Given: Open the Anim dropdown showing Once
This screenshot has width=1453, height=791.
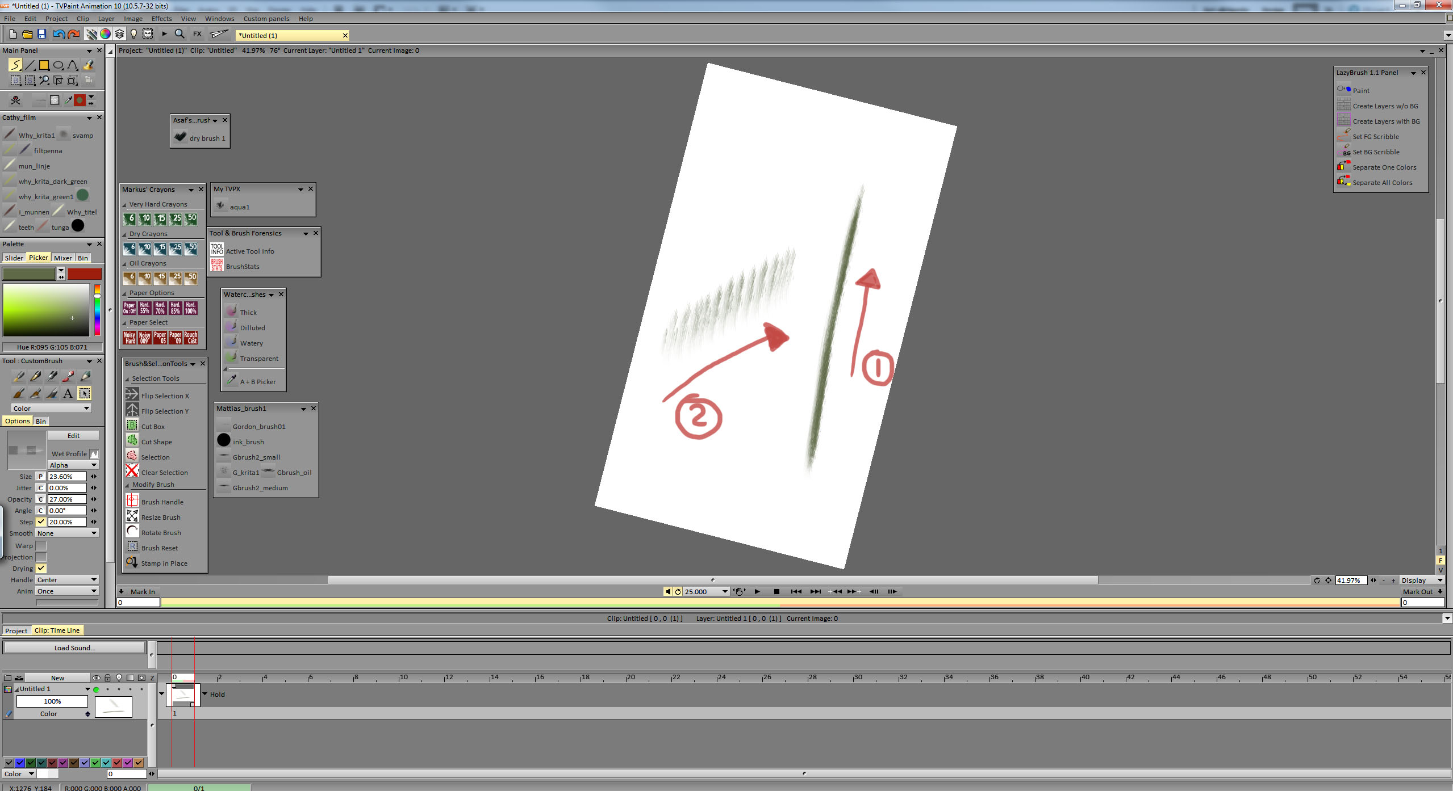Looking at the screenshot, I should [67, 591].
